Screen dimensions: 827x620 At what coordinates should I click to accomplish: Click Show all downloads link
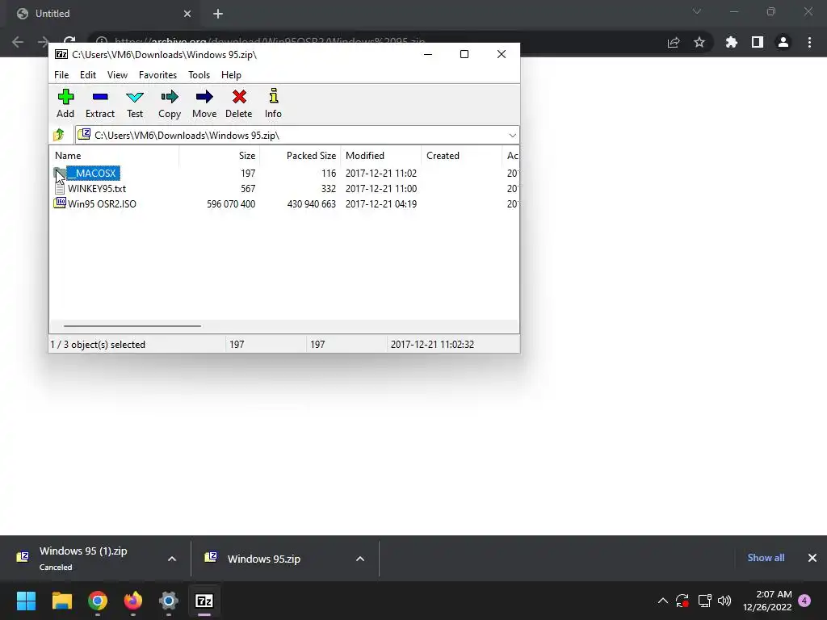(x=766, y=558)
